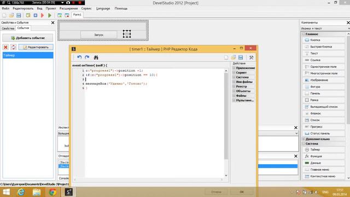Click the code line with messageBox
The width and height of the screenshot is (350, 197).
(x=116, y=84)
